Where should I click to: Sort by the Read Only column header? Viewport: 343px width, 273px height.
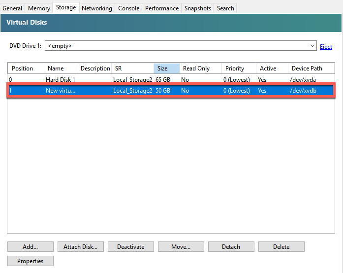click(x=201, y=68)
